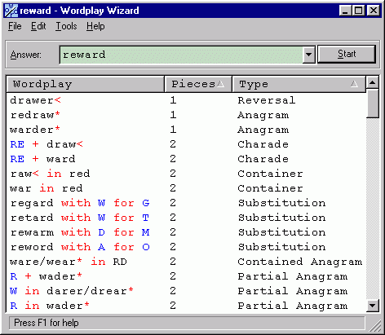The image size is (385, 335).
Task: Click the scrollbar up arrow button
Action: coord(373,82)
